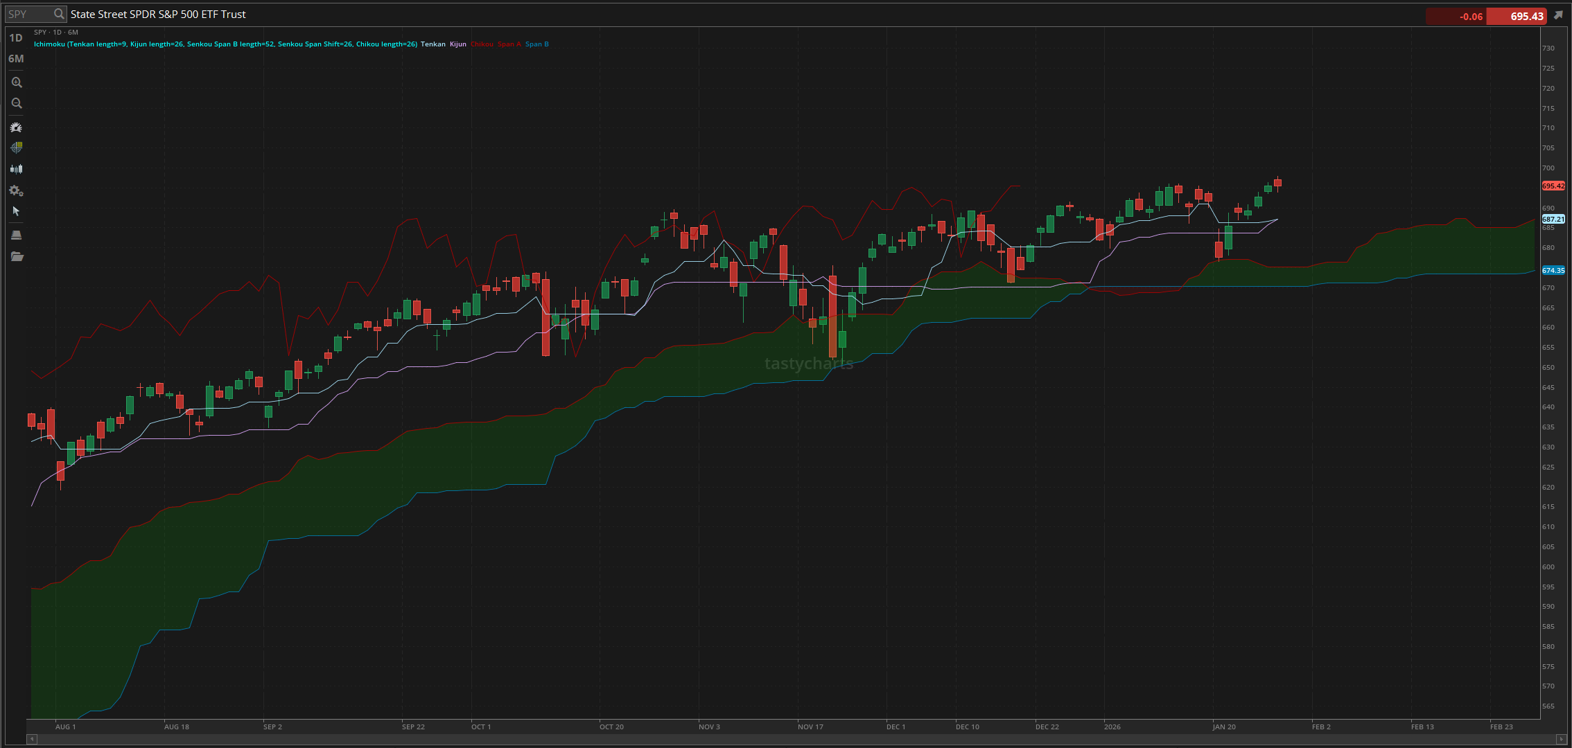Viewport: 1572px width, 748px height.
Task: Open the 6M time range selector
Action: [x=16, y=59]
